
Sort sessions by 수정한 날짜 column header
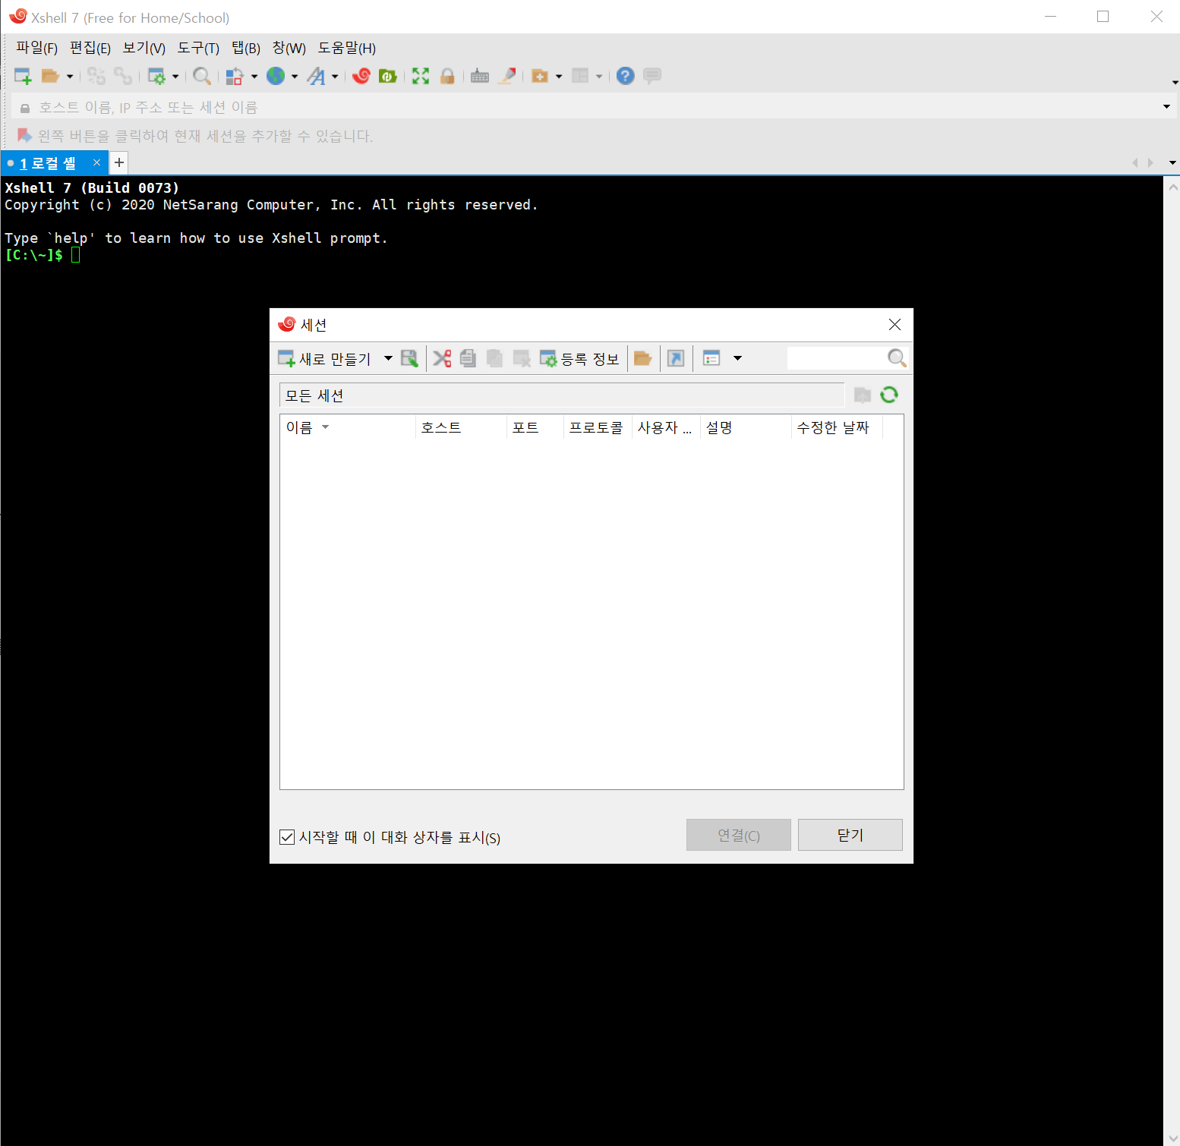[836, 427]
